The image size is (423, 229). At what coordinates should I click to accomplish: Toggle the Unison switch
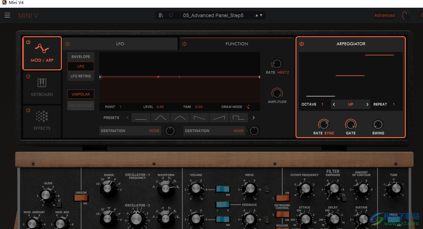click(81, 198)
